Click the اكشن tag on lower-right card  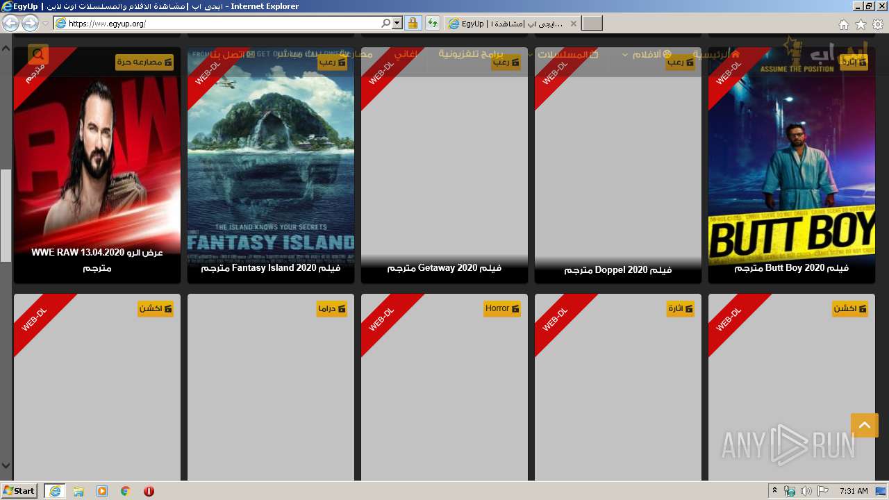[850, 308]
